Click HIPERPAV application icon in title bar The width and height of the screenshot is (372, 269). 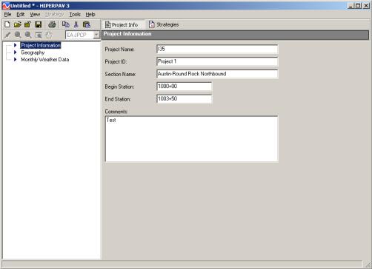coord(6,6)
